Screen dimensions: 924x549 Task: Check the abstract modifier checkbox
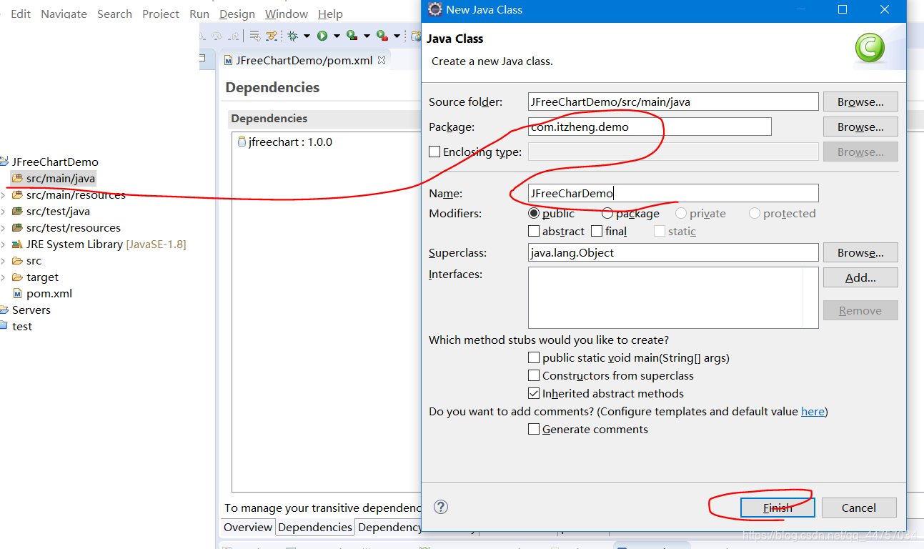(x=533, y=231)
